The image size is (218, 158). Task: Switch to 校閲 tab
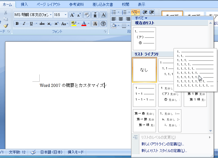click(x=126, y=5)
